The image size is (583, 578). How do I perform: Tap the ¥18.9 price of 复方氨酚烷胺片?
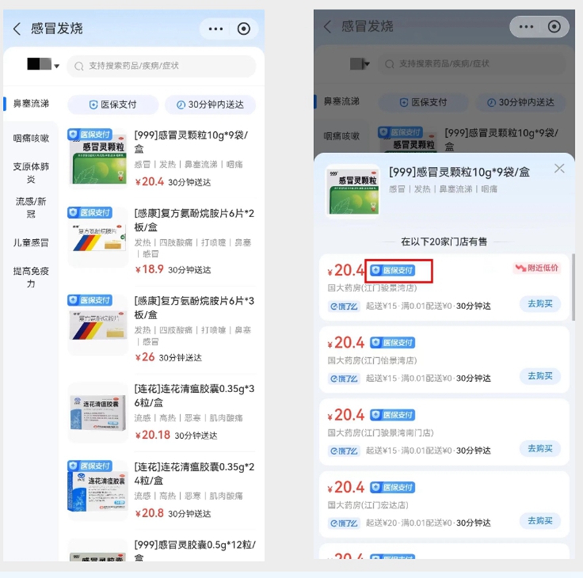click(149, 269)
